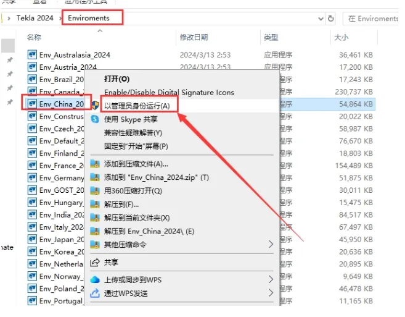Select 解压到(F)...
Viewport: 405px width, 317px height.
pyautogui.click(x=121, y=205)
